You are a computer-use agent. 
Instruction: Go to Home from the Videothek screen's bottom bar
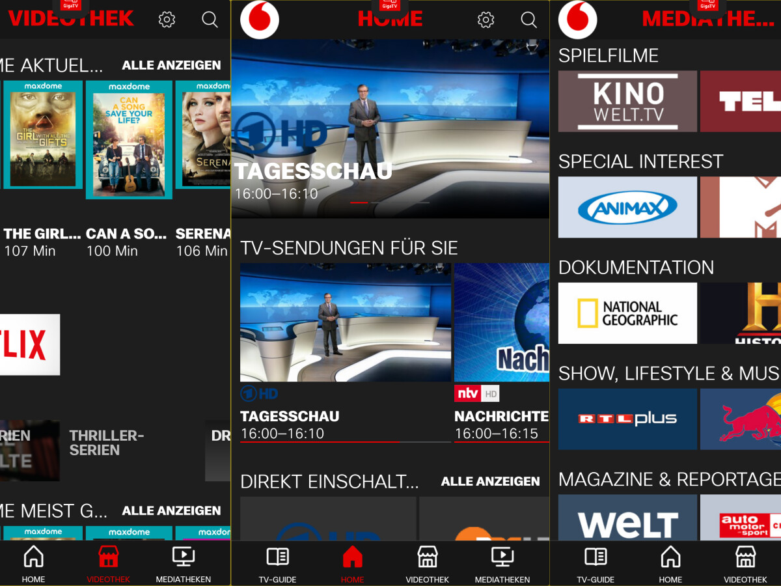point(33,564)
